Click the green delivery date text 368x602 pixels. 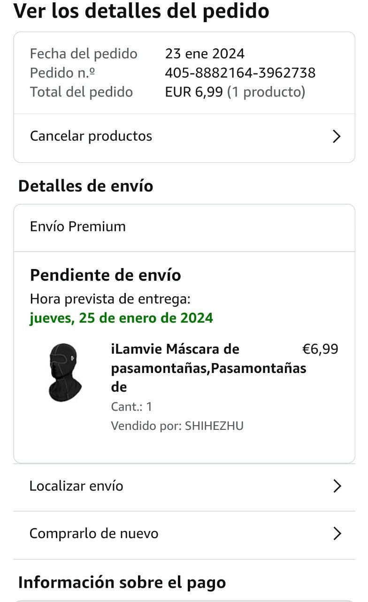pos(121,318)
